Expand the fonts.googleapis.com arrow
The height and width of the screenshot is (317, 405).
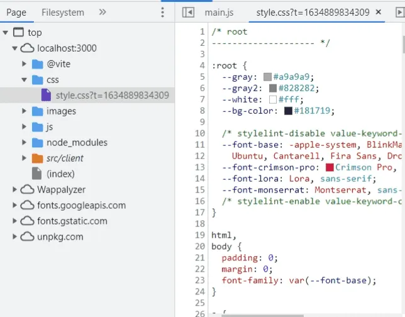(x=14, y=206)
